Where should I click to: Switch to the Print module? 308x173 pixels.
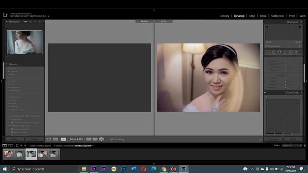tap(292, 16)
